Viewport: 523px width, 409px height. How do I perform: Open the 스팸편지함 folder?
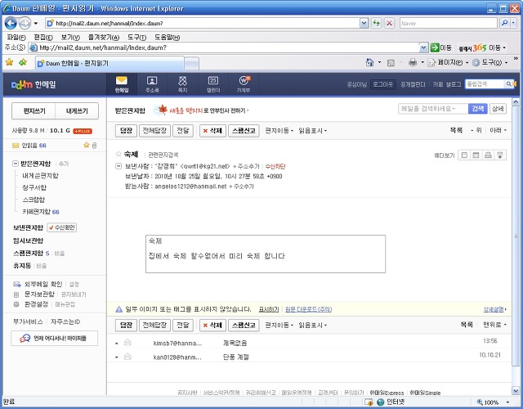point(28,253)
